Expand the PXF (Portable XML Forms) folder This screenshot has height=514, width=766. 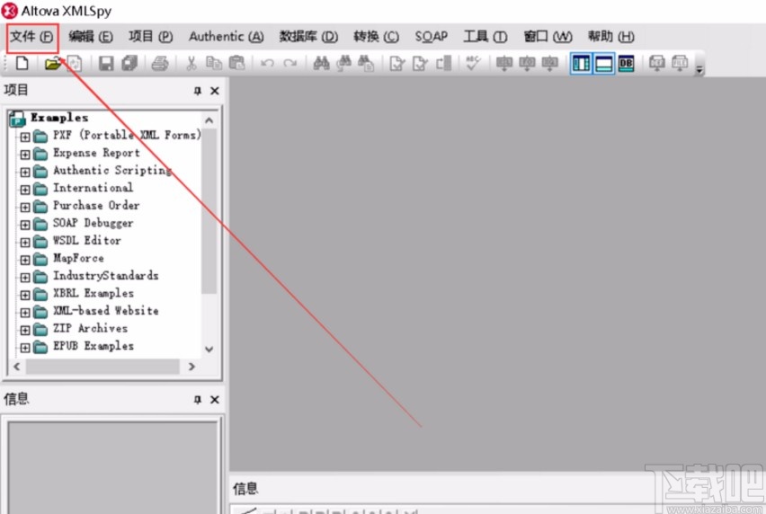click(25, 137)
